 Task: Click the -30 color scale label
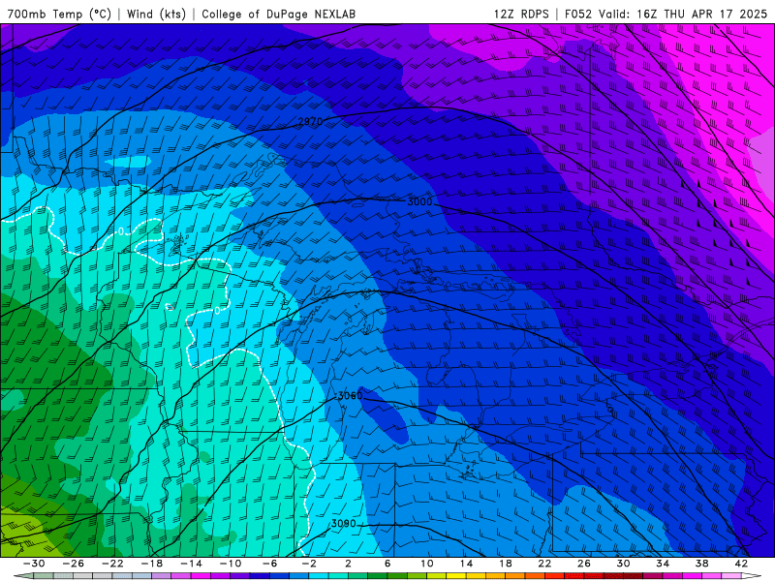pos(34,564)
